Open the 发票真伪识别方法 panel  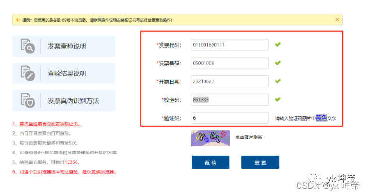pos(64,101)
